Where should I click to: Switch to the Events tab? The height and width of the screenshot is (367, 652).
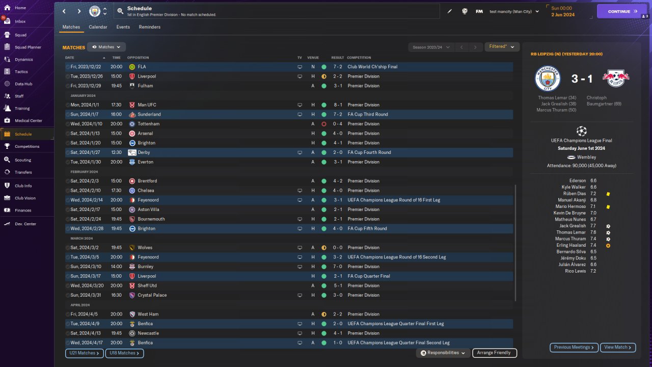[123, 27]
